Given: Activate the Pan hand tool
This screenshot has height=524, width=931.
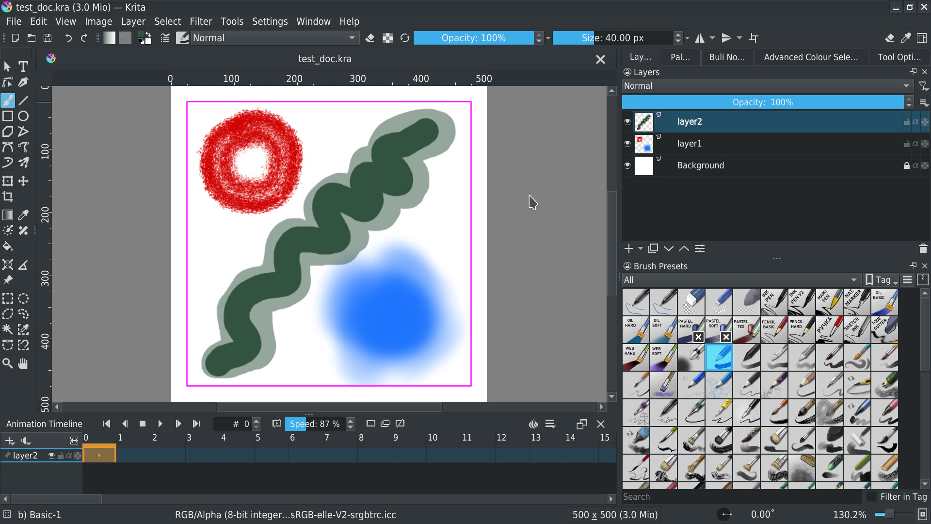Looking at the screenshot, I should click(23, 363).
